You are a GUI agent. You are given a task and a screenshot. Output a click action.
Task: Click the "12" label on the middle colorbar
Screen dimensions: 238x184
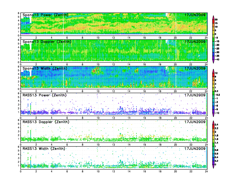click(x=216, y=73)
